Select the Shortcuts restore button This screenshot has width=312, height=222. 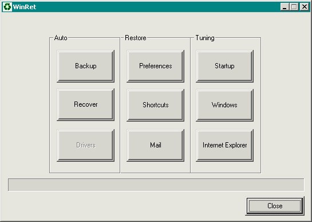(x=155, y=105)
